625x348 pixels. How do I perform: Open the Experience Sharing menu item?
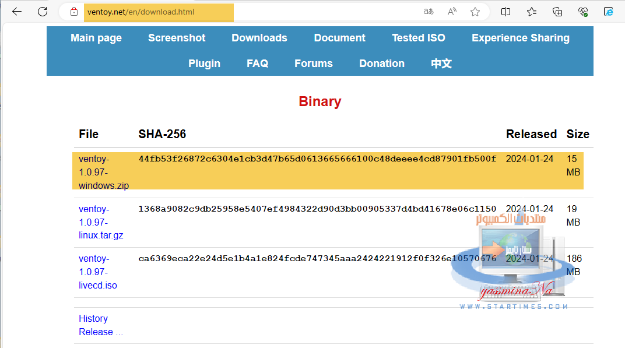click(521, 38)
